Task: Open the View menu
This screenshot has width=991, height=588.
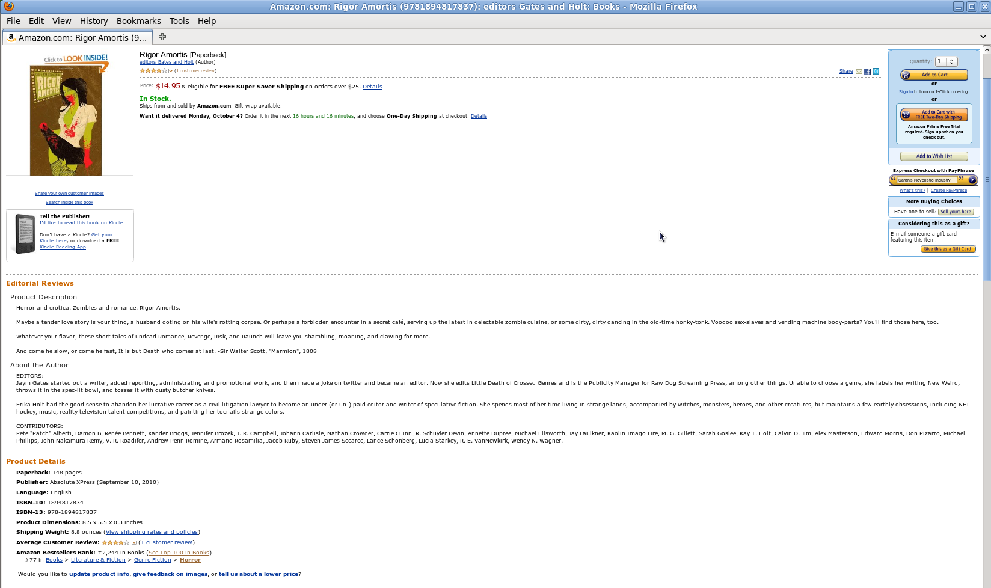Action: tap(61, 21)
